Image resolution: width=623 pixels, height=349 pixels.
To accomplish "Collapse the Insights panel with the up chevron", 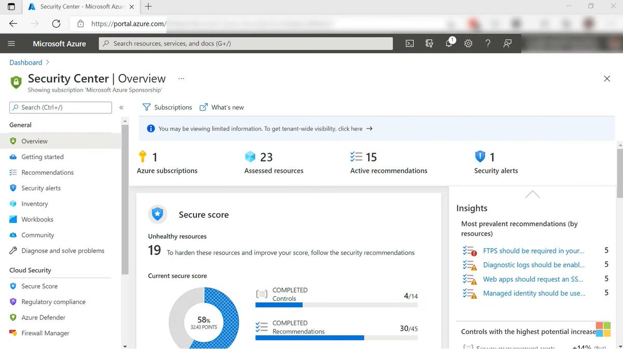I will point(532,194).
